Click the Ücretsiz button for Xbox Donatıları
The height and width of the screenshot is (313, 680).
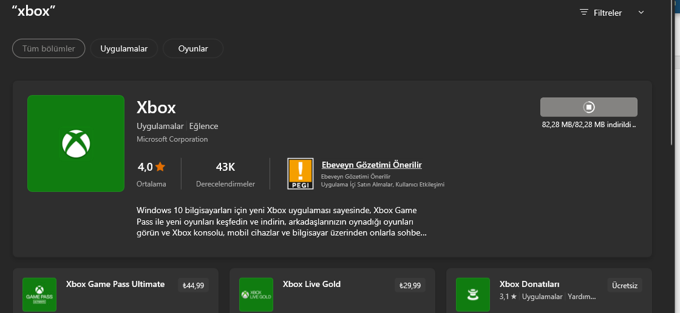pos(625,285)
